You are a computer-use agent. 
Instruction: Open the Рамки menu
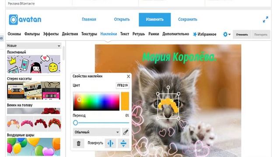click(154, 34)
